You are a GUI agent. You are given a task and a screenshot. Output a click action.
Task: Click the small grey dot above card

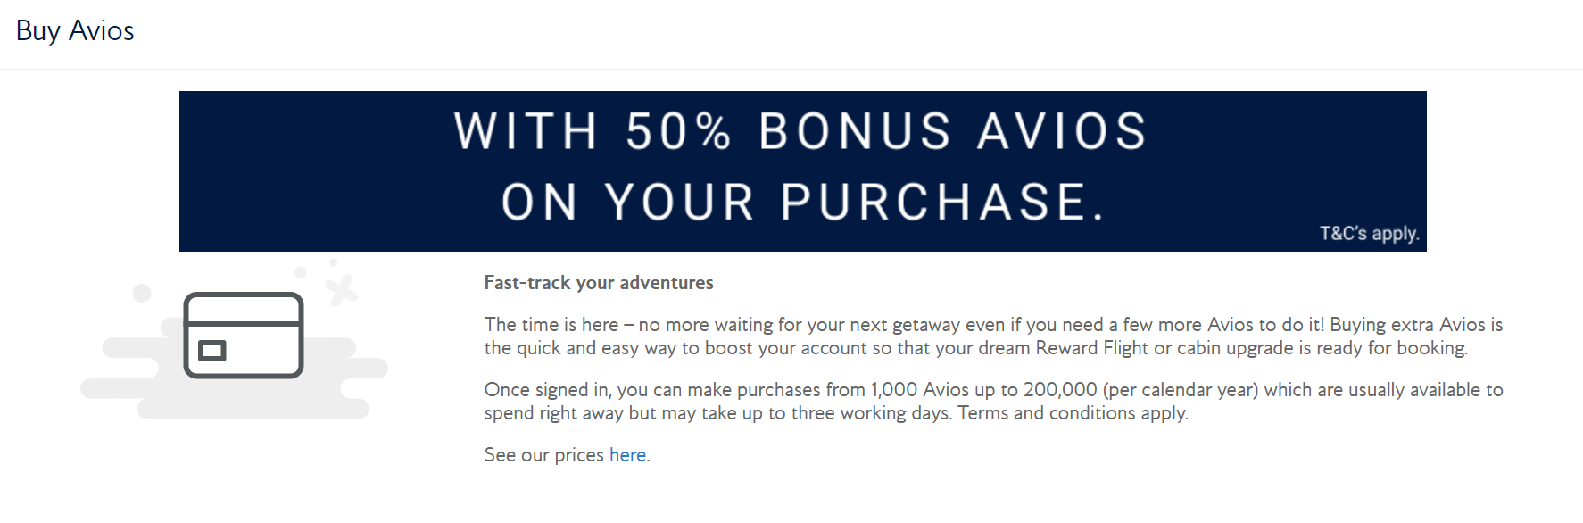pyautogui.click(x=301, y=272)
